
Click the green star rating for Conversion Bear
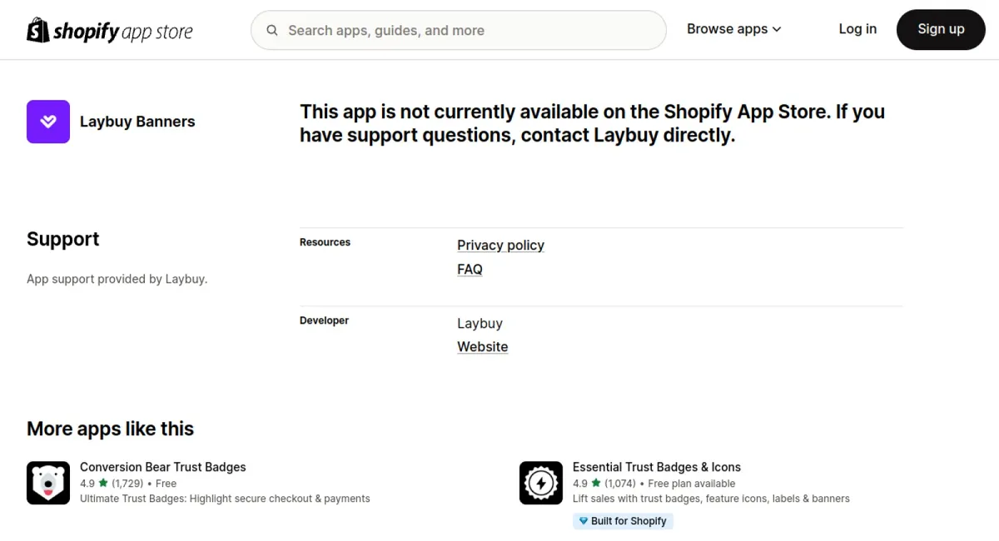click(103, 483)
